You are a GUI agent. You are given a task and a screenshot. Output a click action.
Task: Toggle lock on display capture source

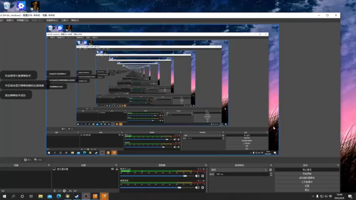117,169
